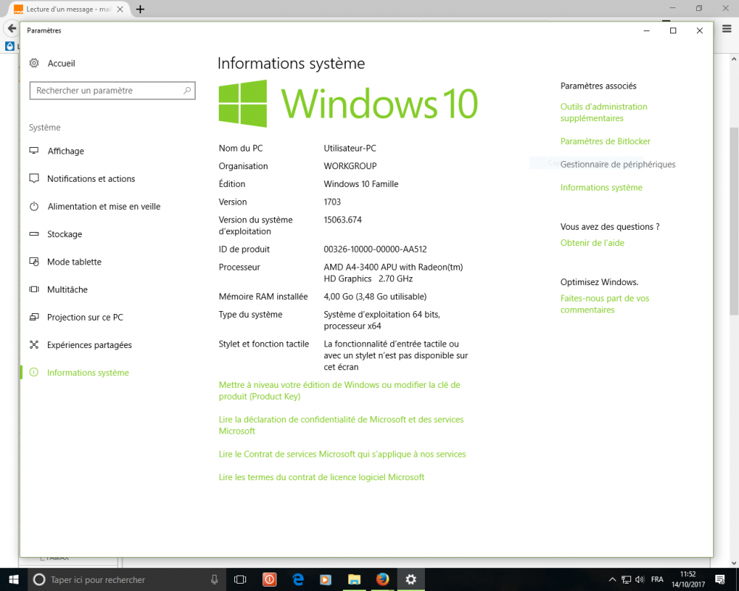Open Task View from taskbar
739x591 pixels.
tap(239, 579)
